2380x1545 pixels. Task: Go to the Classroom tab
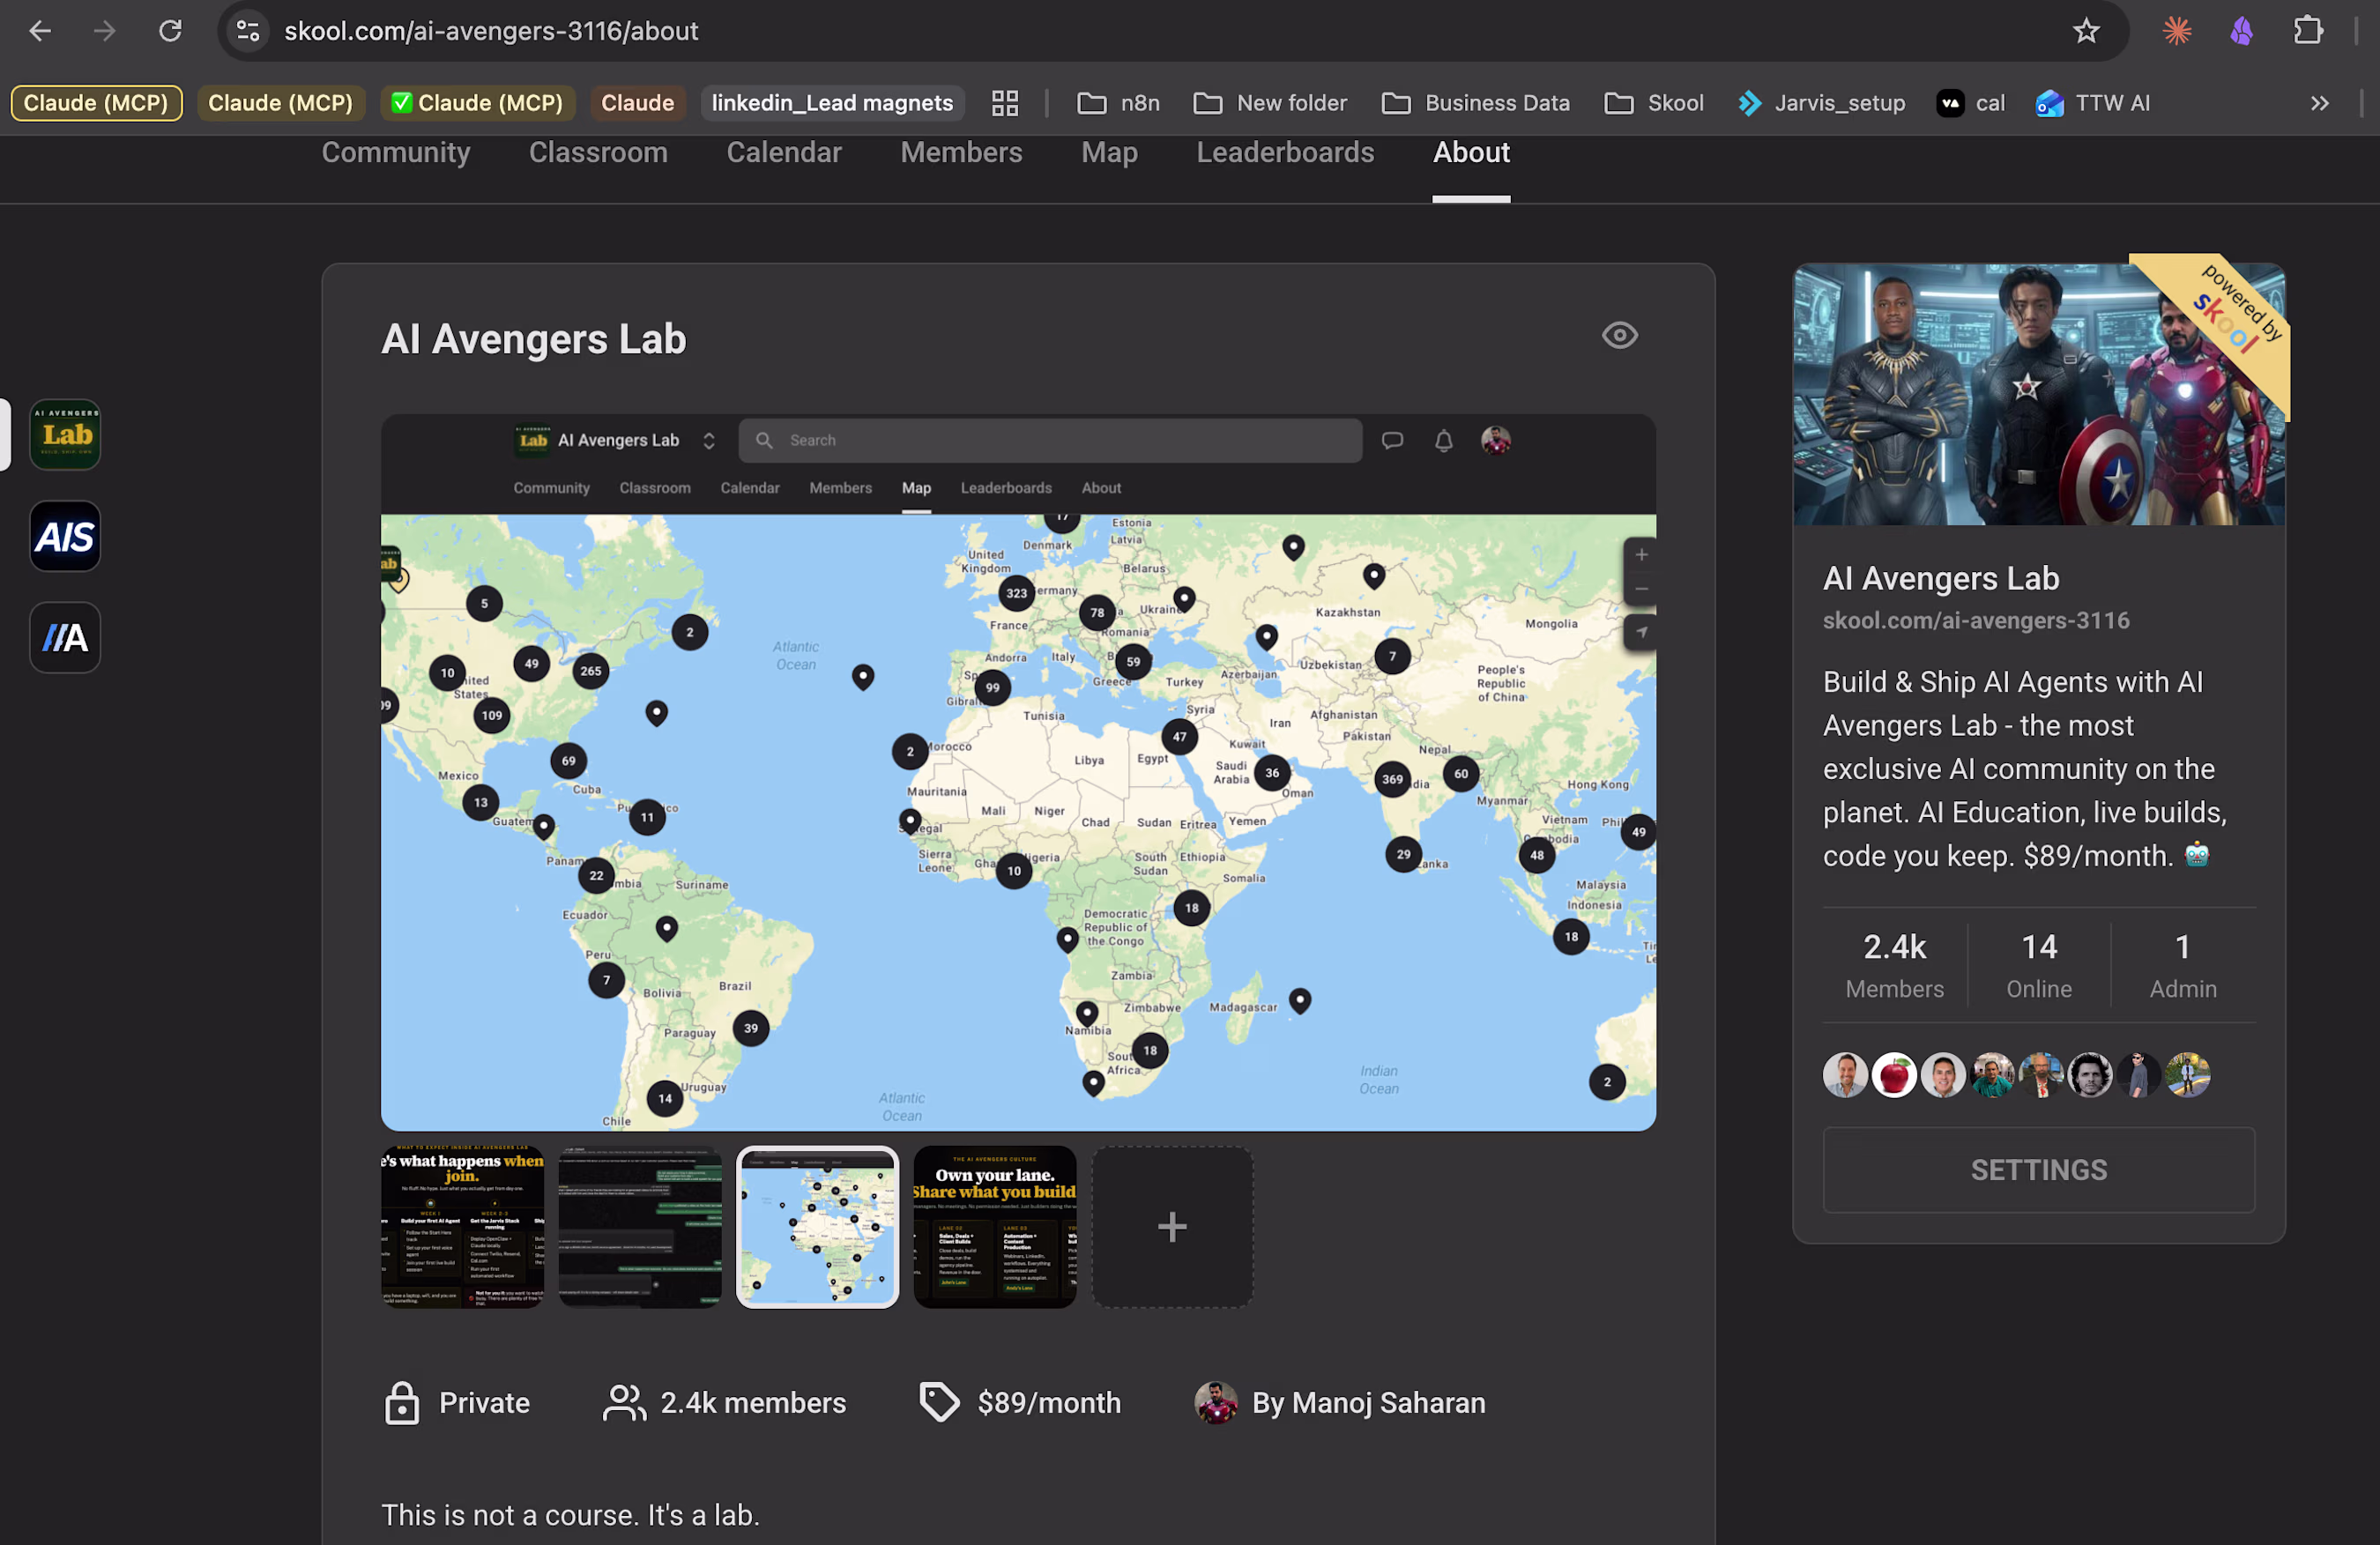point(597,152)
